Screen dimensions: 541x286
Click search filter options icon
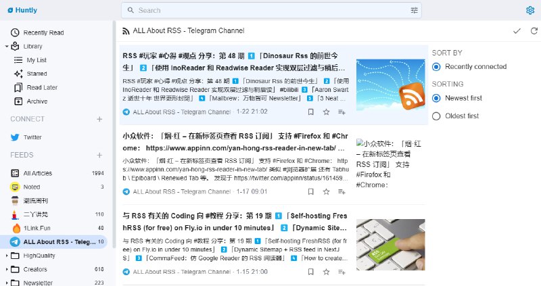tap(415, 10)
